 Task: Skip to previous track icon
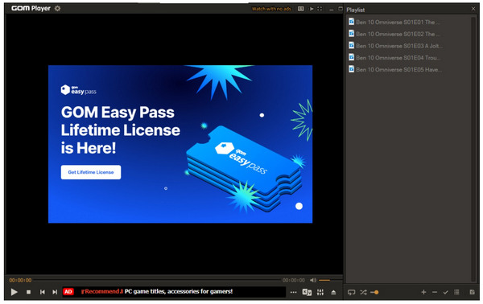43,292
